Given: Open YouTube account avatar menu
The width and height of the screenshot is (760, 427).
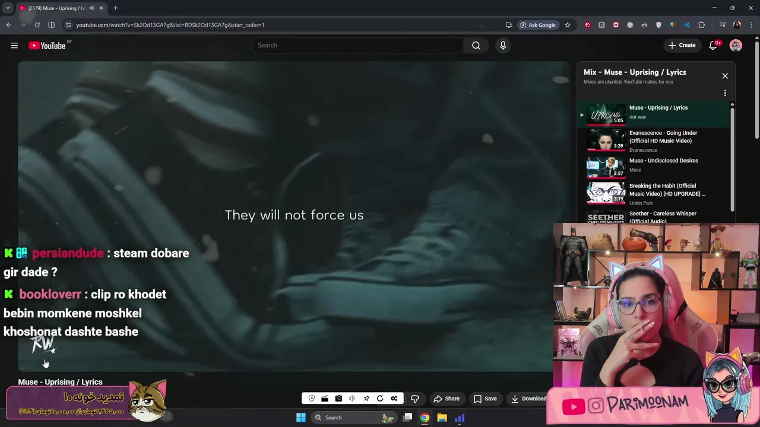Looking at the screenshot, I should coord(736,46).
